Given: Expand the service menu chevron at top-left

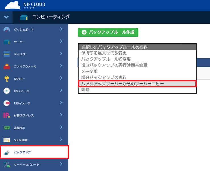Looking at the screenshot, I should click(6, 17).
